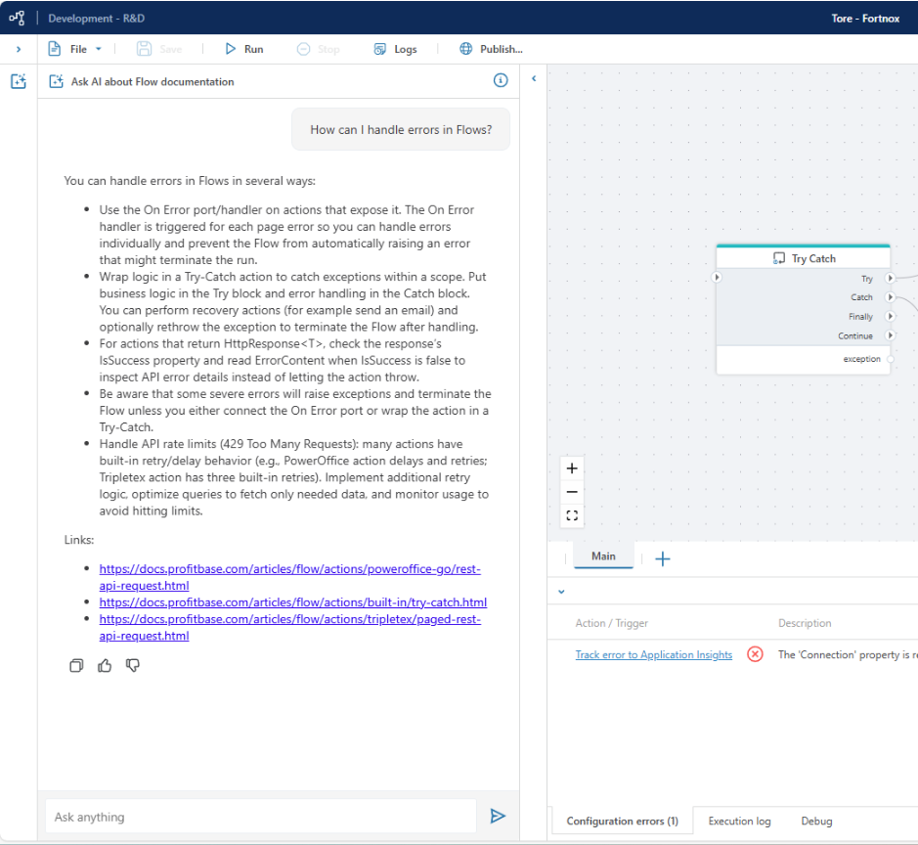Copy the AI response with copy icon
Screen dimensions: 918x845
[x=77, y=666]
